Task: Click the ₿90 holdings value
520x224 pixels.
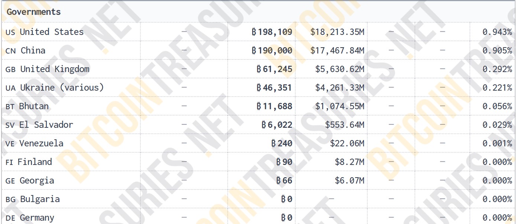Action: (x=285, y=162)
